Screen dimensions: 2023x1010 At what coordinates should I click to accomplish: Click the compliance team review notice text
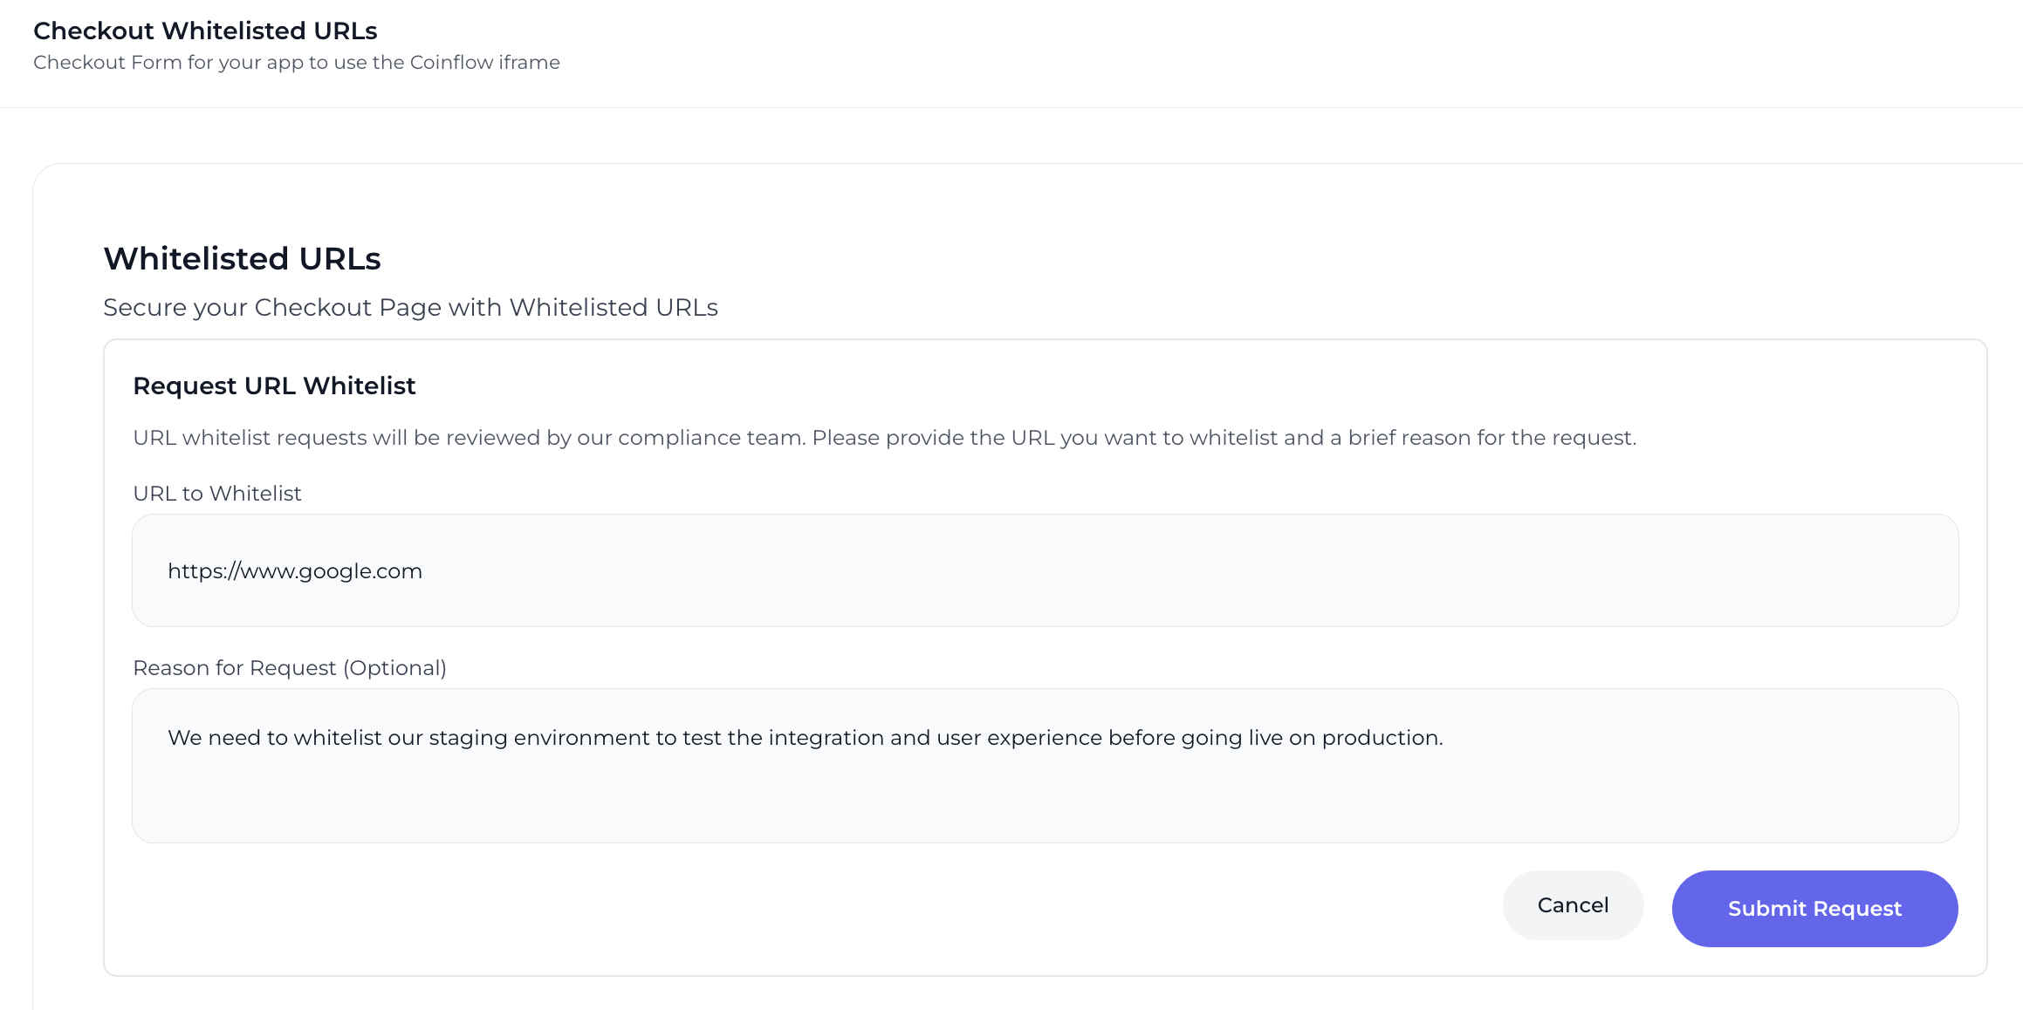883,438
